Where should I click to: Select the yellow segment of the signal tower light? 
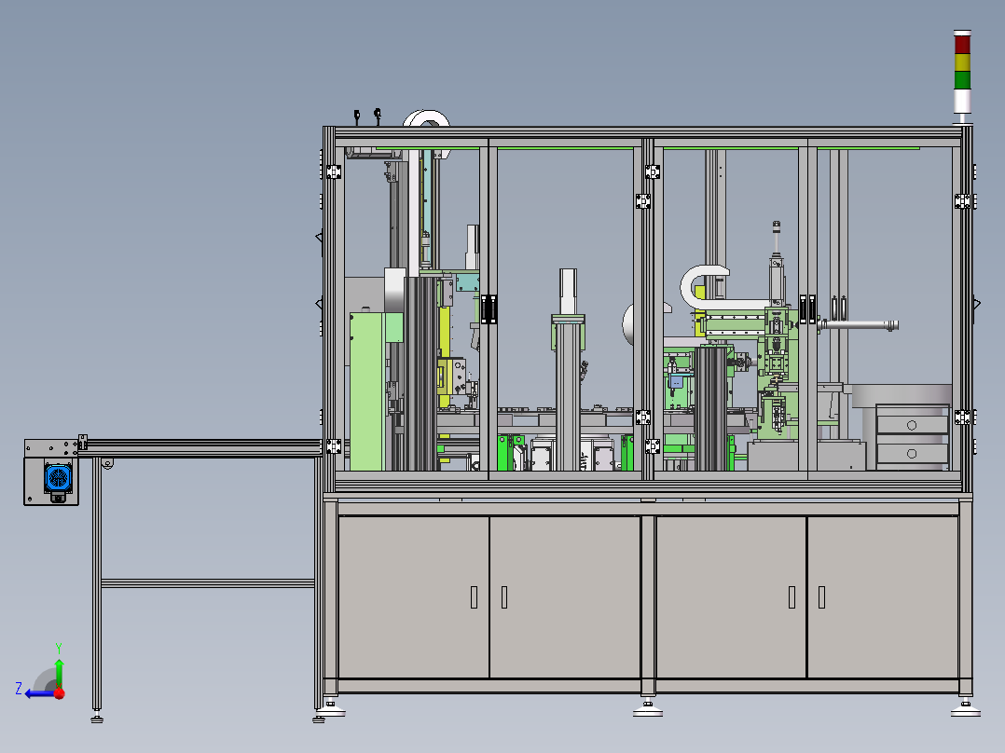(962, 62)
